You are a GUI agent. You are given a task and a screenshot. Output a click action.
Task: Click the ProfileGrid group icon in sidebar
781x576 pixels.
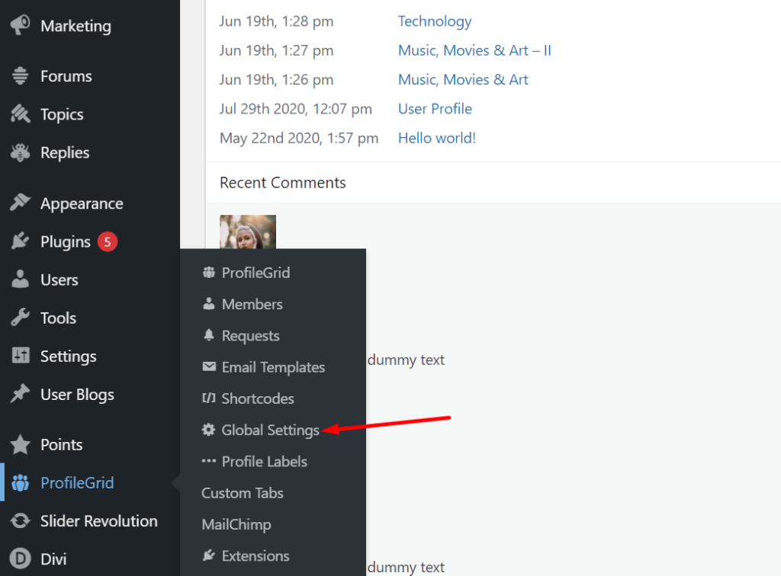[21, 483]
